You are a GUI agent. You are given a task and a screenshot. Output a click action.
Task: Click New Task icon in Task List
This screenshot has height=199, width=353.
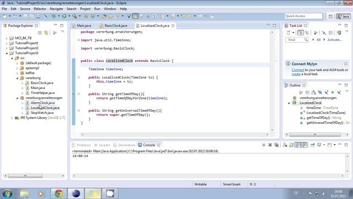(x=288, y=33)
